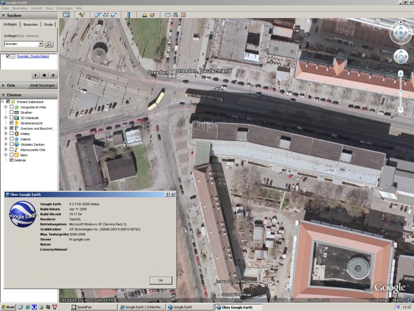This screenshot has width=414, height=311.
Task: Open the Windows Start menu
Action: [8, 307]
